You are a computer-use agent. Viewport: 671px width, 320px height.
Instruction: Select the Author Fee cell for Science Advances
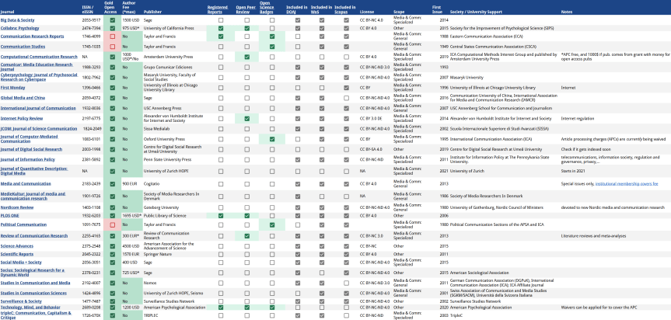pos(130,245)
